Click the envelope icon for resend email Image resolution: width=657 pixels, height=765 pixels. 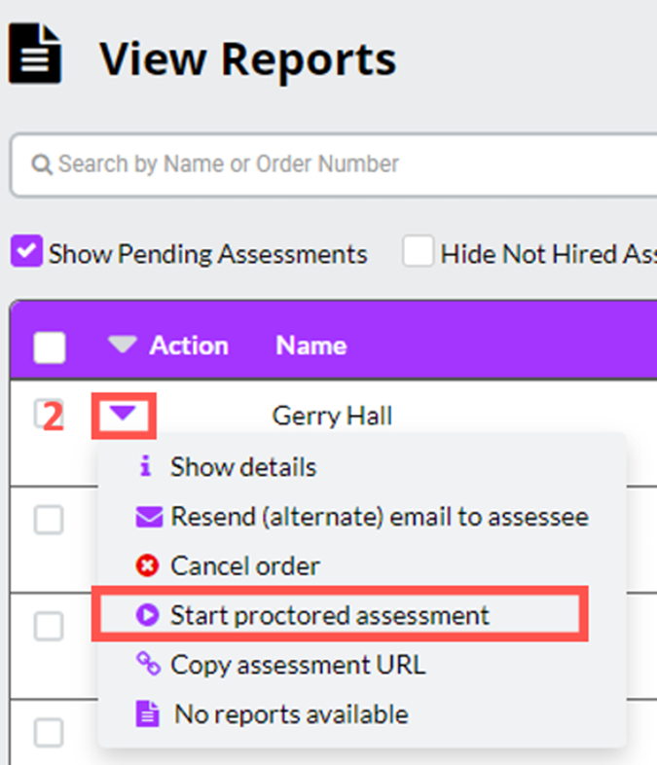148,517
